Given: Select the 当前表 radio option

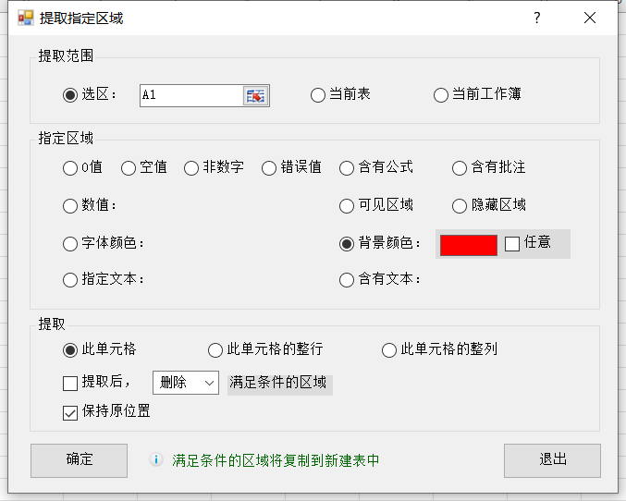Looking at the screenshot, I should 318,95.
